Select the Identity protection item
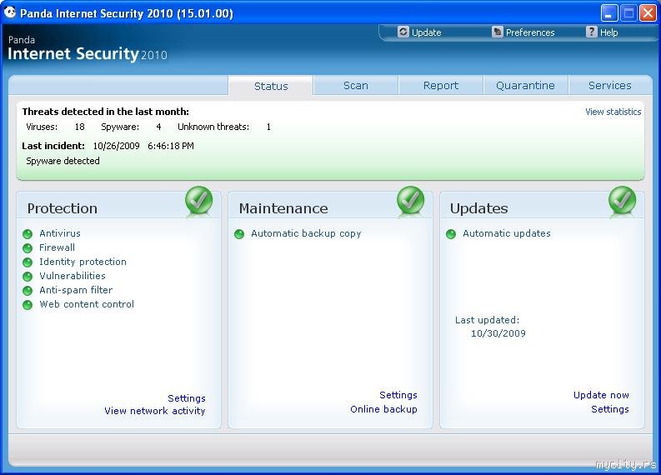This screenshot has width=661, height=475. pyautogui.click(x=83, y=262)
